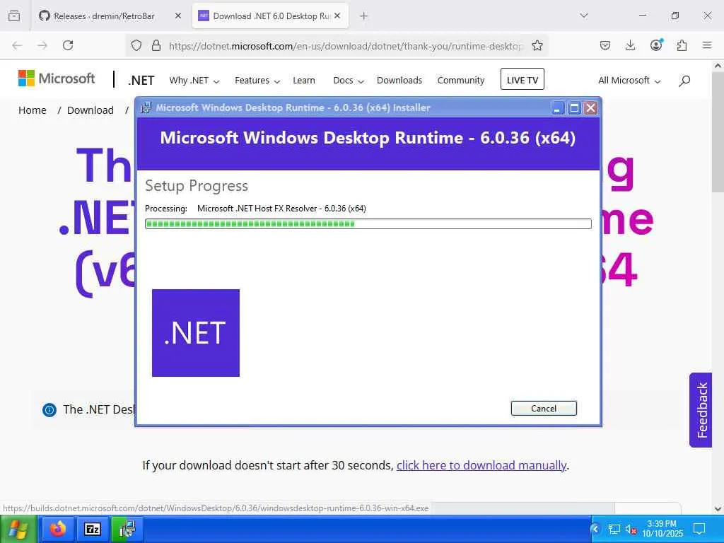The height and width of the screenshot is (543, 724).
Task: Open the Pocket save icon
Action: click(x=605, y=45)
